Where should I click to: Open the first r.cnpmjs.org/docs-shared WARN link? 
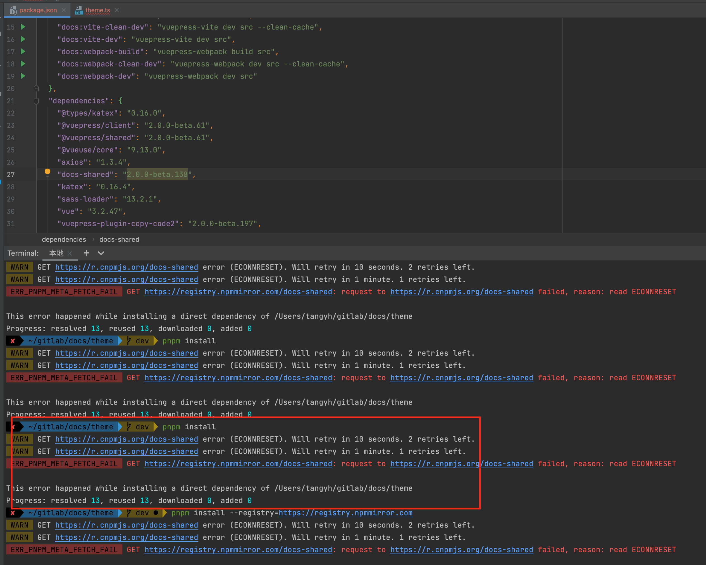pos(127,267)
